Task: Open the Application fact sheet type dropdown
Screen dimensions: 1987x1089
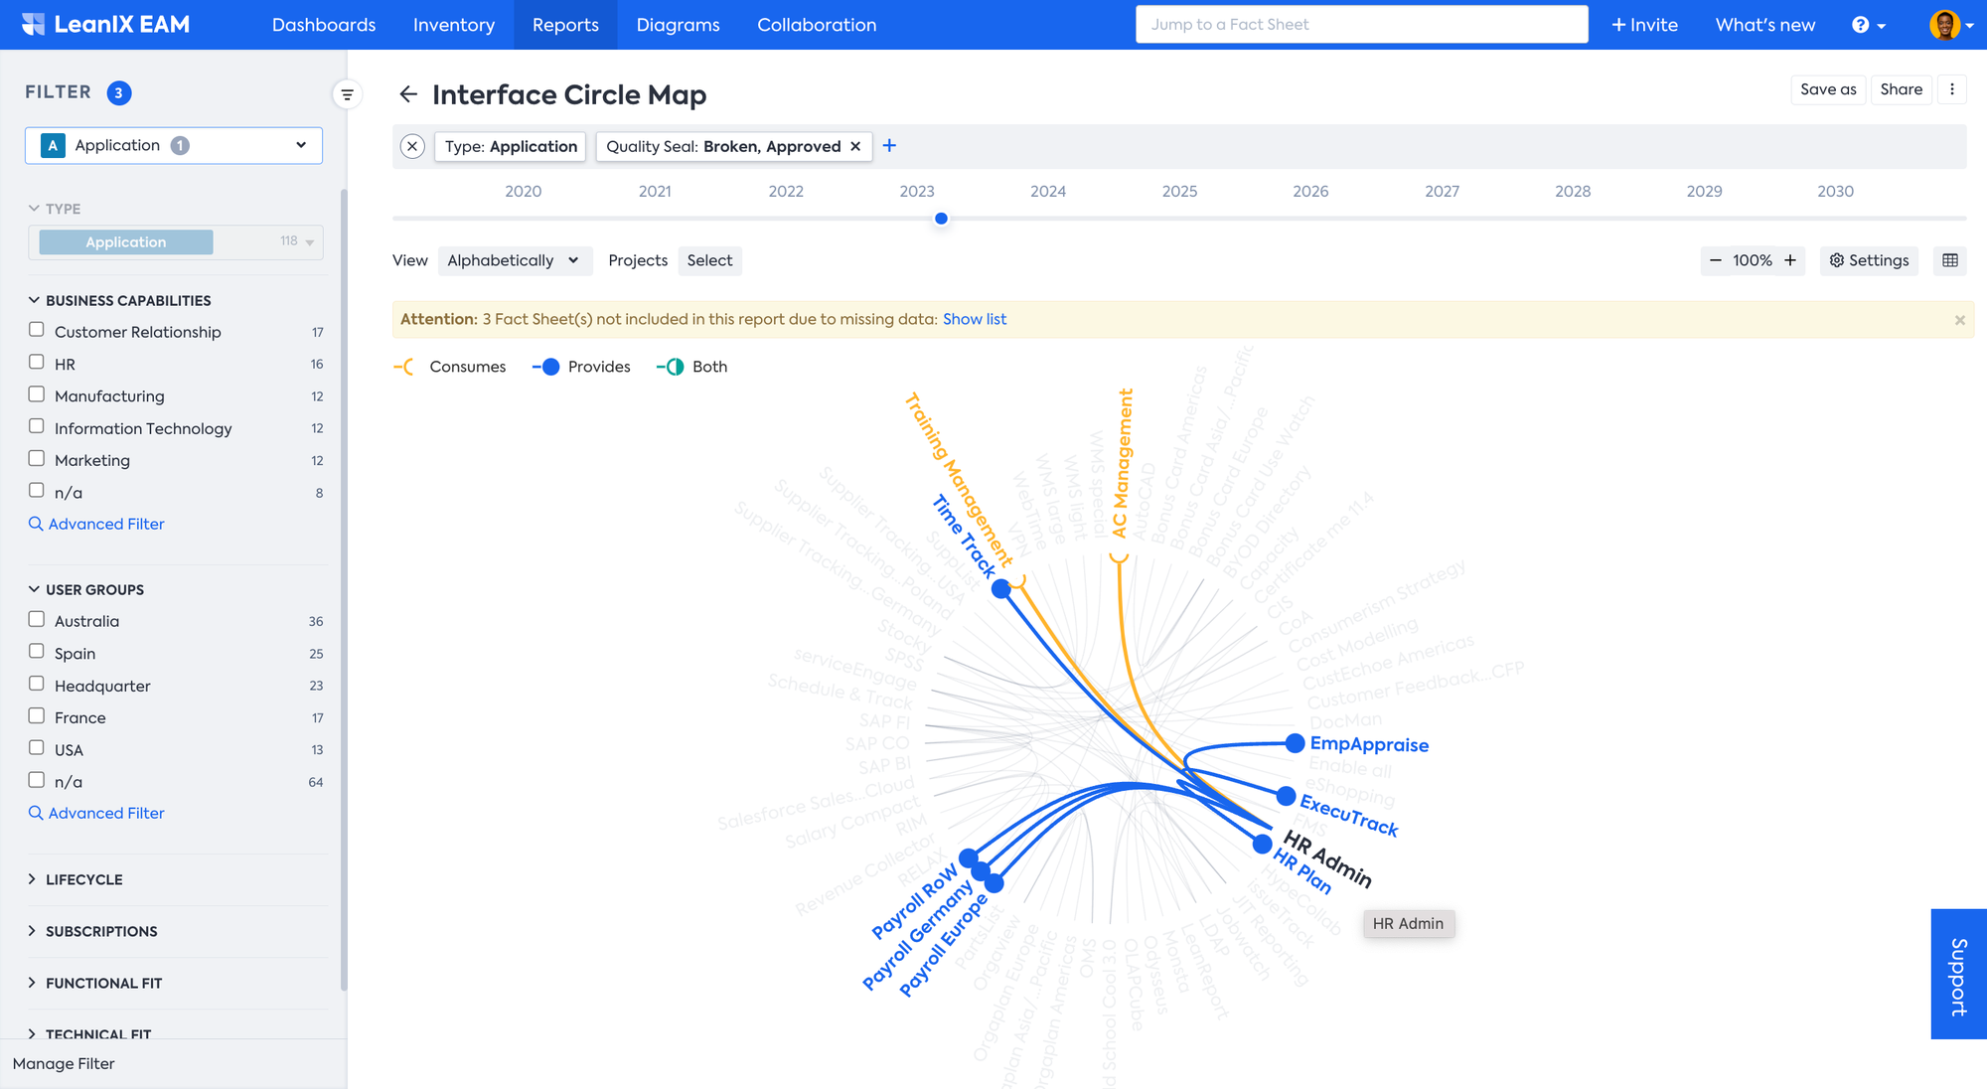Action: click(x=174, y=146)
